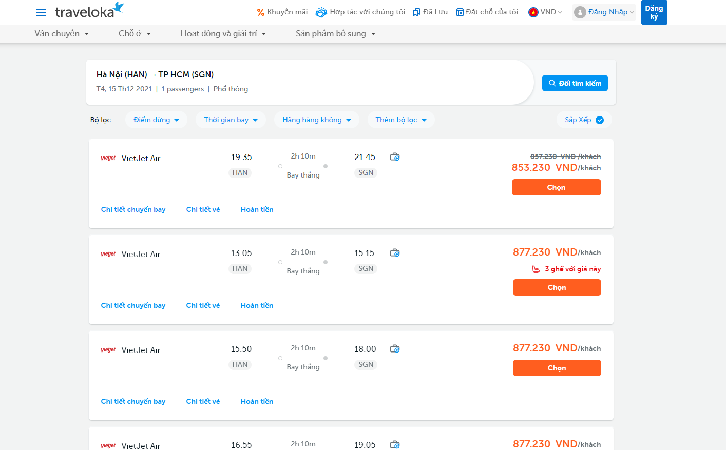Viewport: 726px width, 450px height.
Task: Click the handshake partner icon
Action: tap(321, 12)
